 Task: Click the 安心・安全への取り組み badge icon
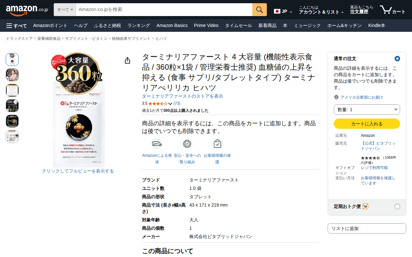click(x=187, y=144)
